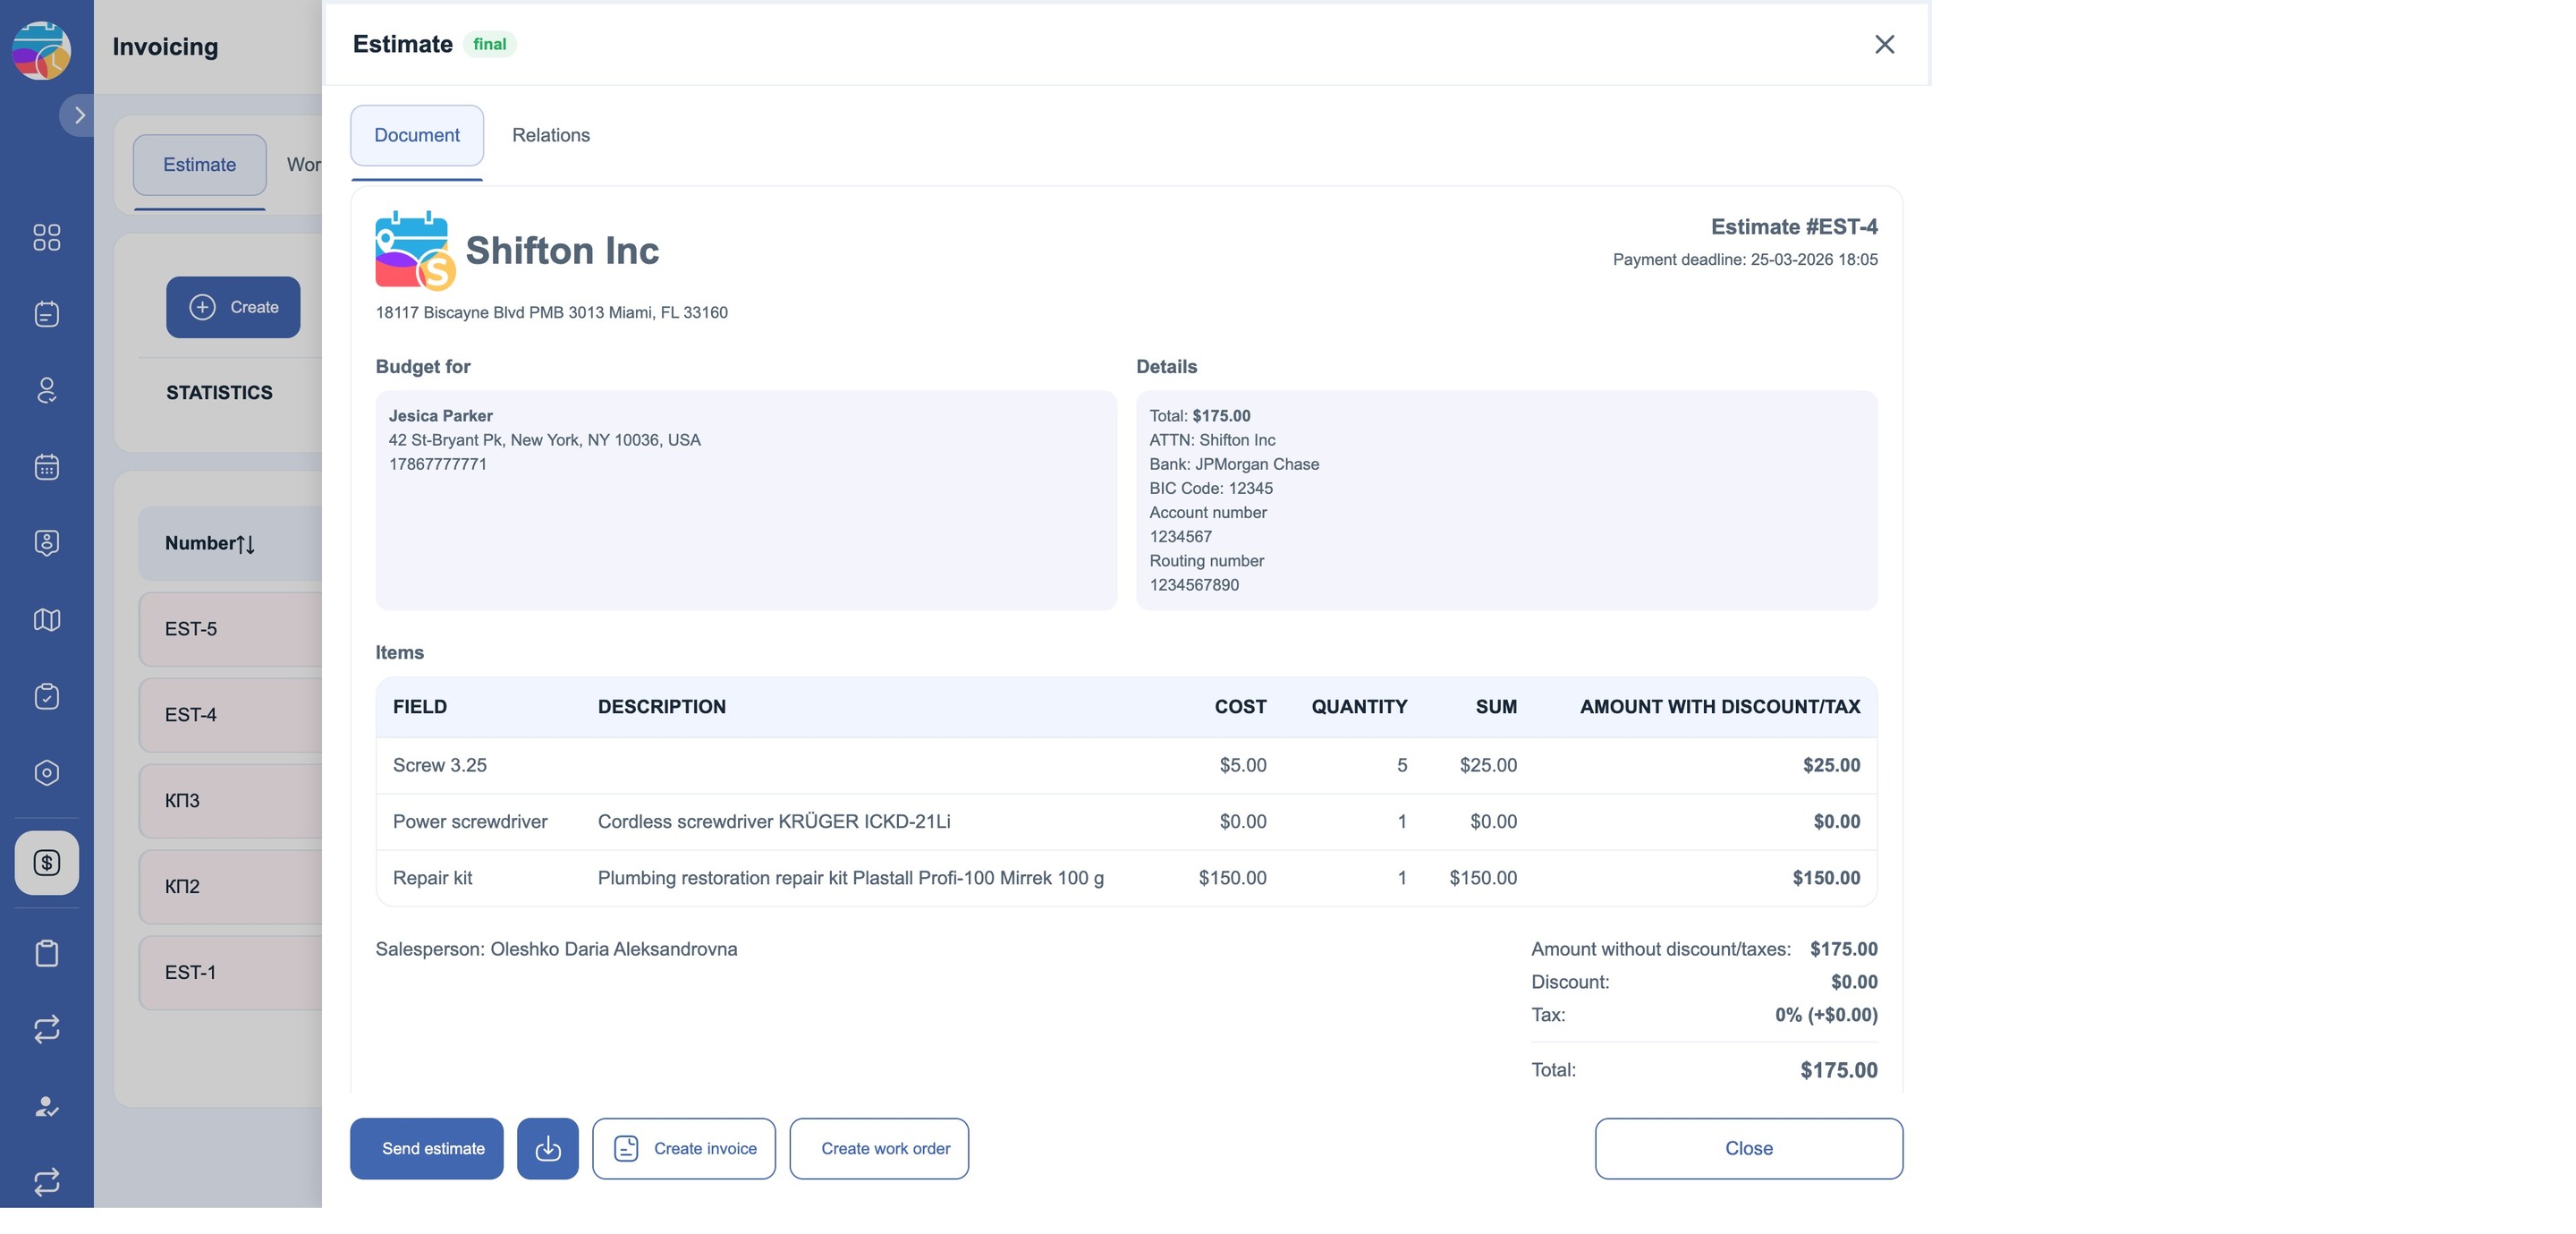Click the COST column header
This screenshot has height=1234, width=2576.
pyautogui.click(x=1240, y=707)
